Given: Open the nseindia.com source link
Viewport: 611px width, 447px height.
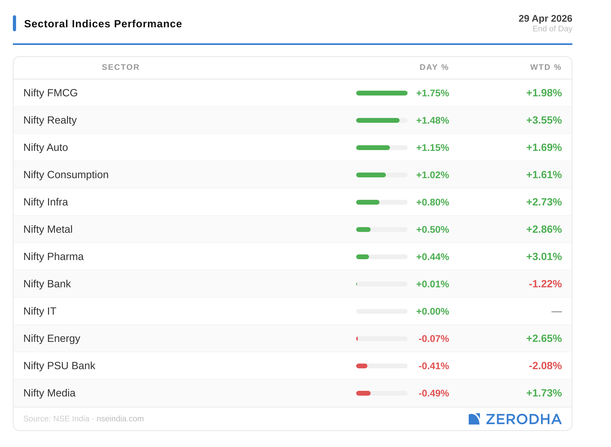Looking at the screenshot, I should (x=120, y=419).
